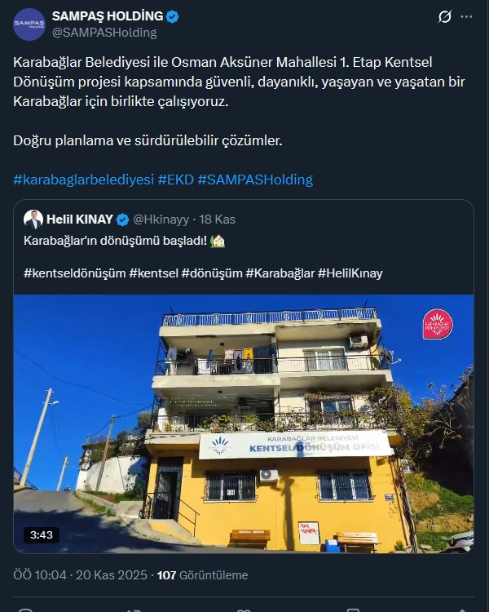The height and width of the screenshot is (612, 489).
Task: Click the 3:43 video duration badge
Action: [x=42, y=534]
